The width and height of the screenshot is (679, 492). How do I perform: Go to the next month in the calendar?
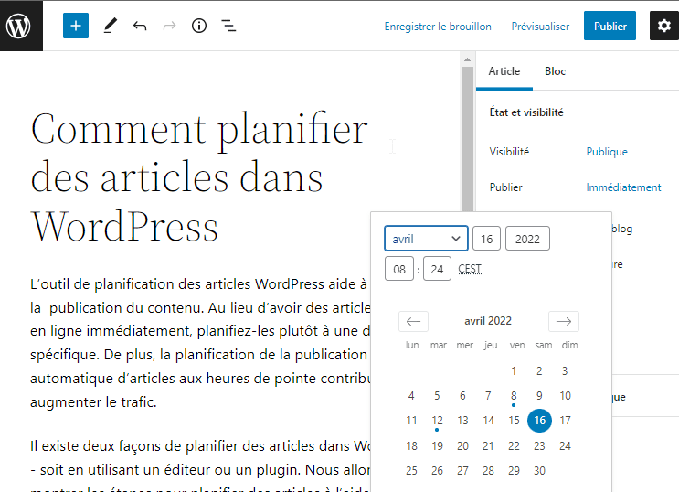[563, 321]
